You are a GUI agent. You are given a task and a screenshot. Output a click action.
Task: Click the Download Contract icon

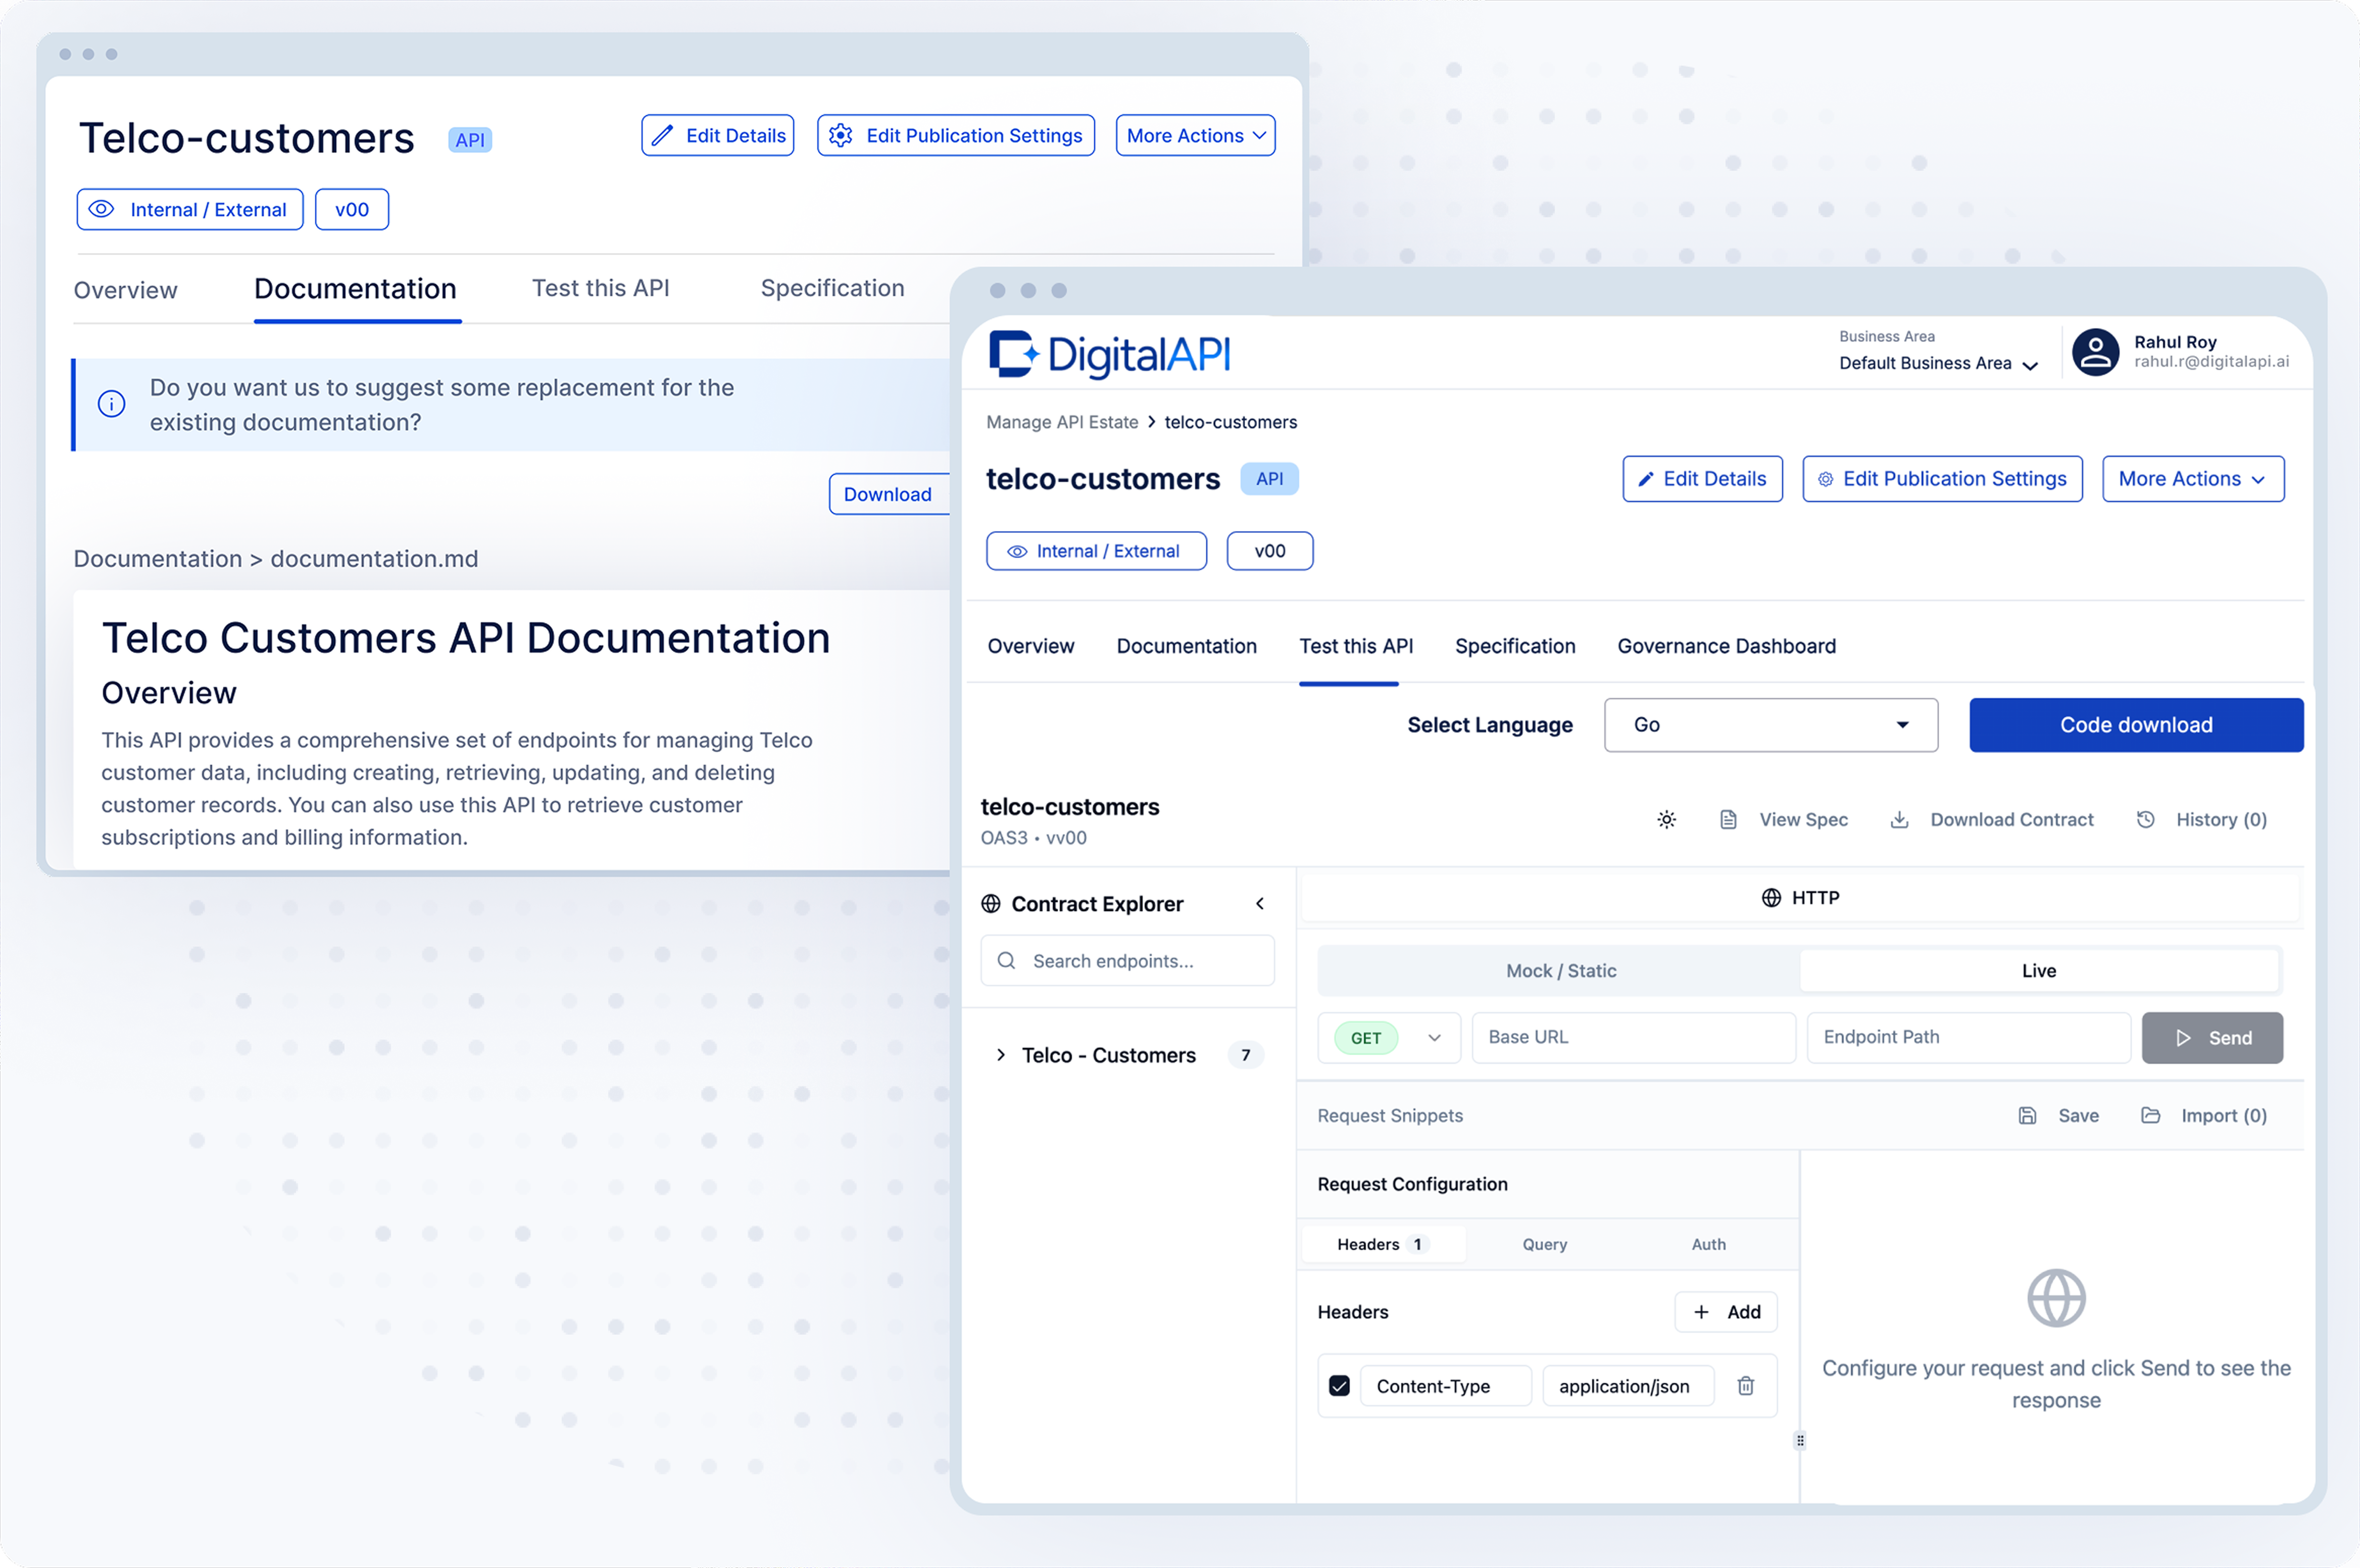point(1899,820)
